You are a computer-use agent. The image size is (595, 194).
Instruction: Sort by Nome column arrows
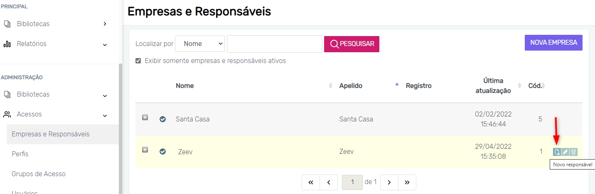[x=331, y=86]
